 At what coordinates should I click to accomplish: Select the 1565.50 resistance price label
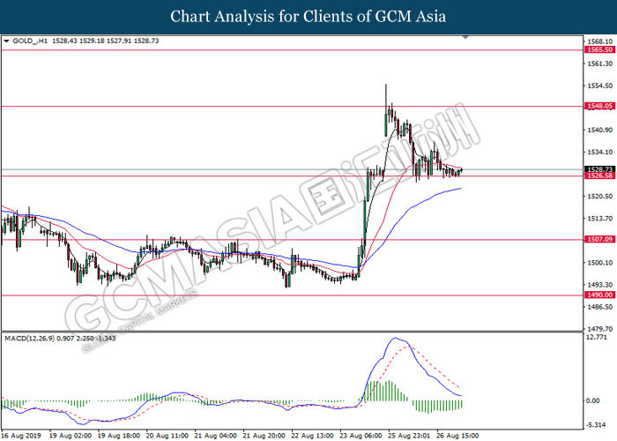tap(599, 49)
